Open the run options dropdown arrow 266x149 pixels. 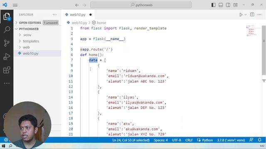click(246, 15)
